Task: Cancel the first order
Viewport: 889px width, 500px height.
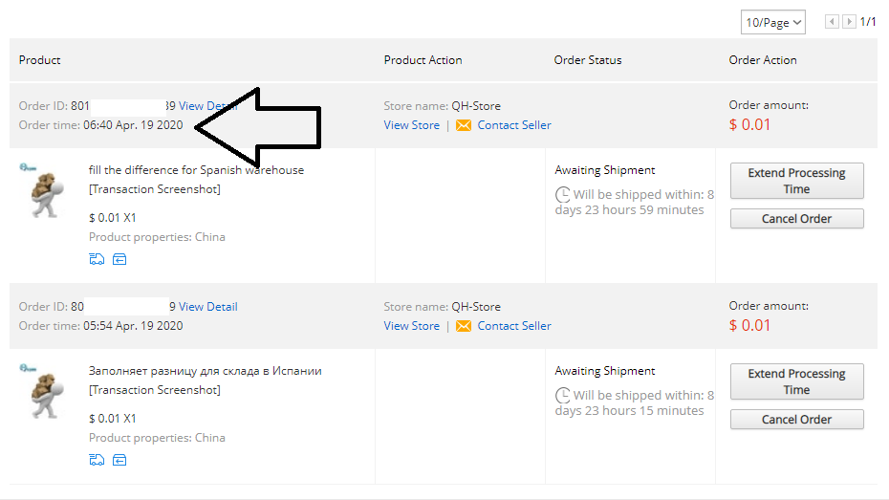Action: point(796,219)
